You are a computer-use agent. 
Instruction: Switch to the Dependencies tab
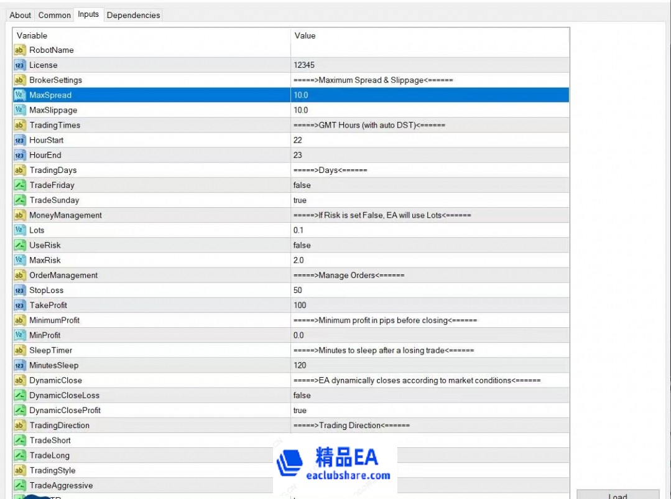[133, 15]
